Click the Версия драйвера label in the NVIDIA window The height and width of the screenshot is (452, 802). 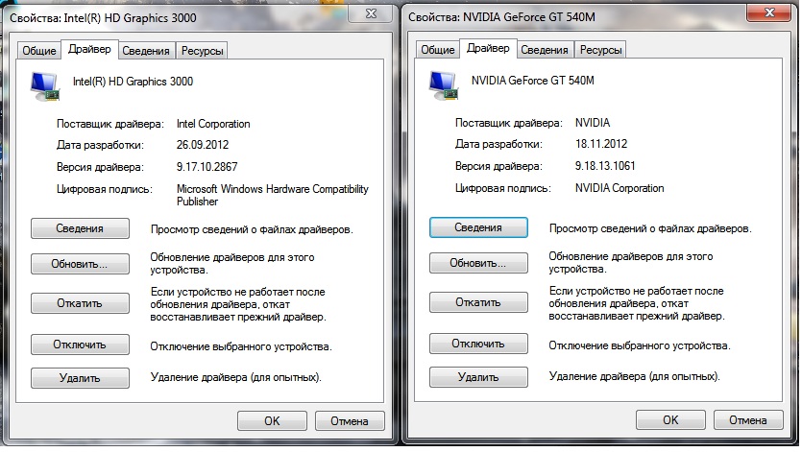498,166
